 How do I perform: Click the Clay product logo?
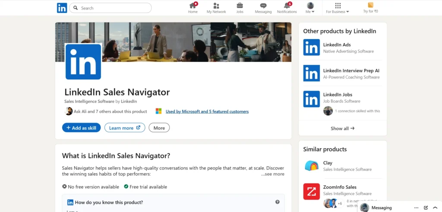pos(312,166)
